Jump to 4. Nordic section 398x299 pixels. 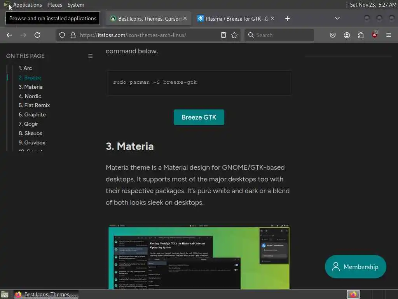[30, 96]
